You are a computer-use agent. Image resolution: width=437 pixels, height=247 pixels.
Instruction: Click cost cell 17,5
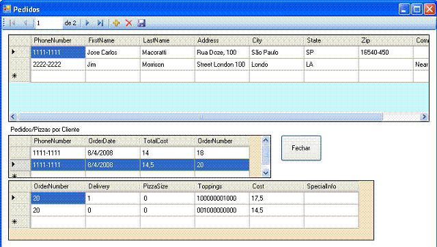277,199
